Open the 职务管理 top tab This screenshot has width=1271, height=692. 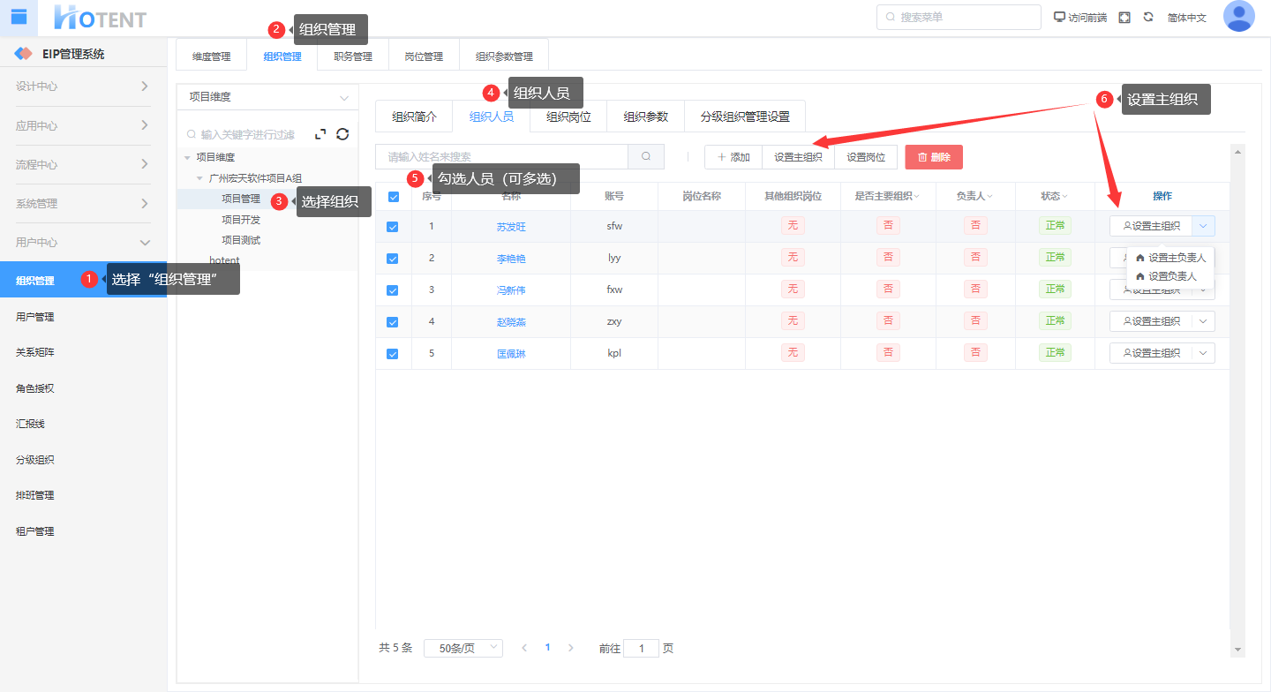coord(353,56)
